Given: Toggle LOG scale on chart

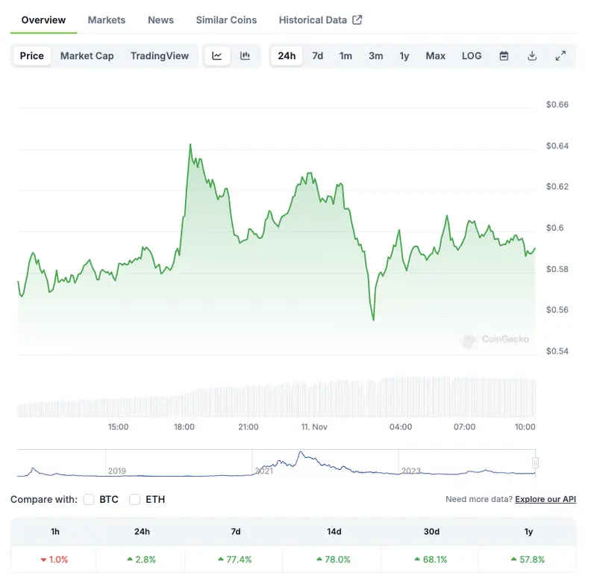Looking at the screenshot, I should tap(472, 56).
